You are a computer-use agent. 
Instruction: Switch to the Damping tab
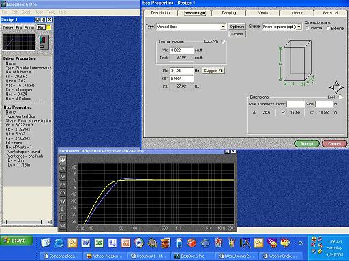[229, 13]
